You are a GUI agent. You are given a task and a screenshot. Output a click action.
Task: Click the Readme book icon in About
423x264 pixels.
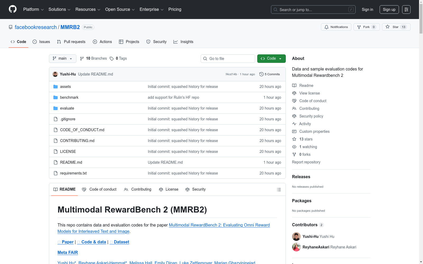pos(294,86)
